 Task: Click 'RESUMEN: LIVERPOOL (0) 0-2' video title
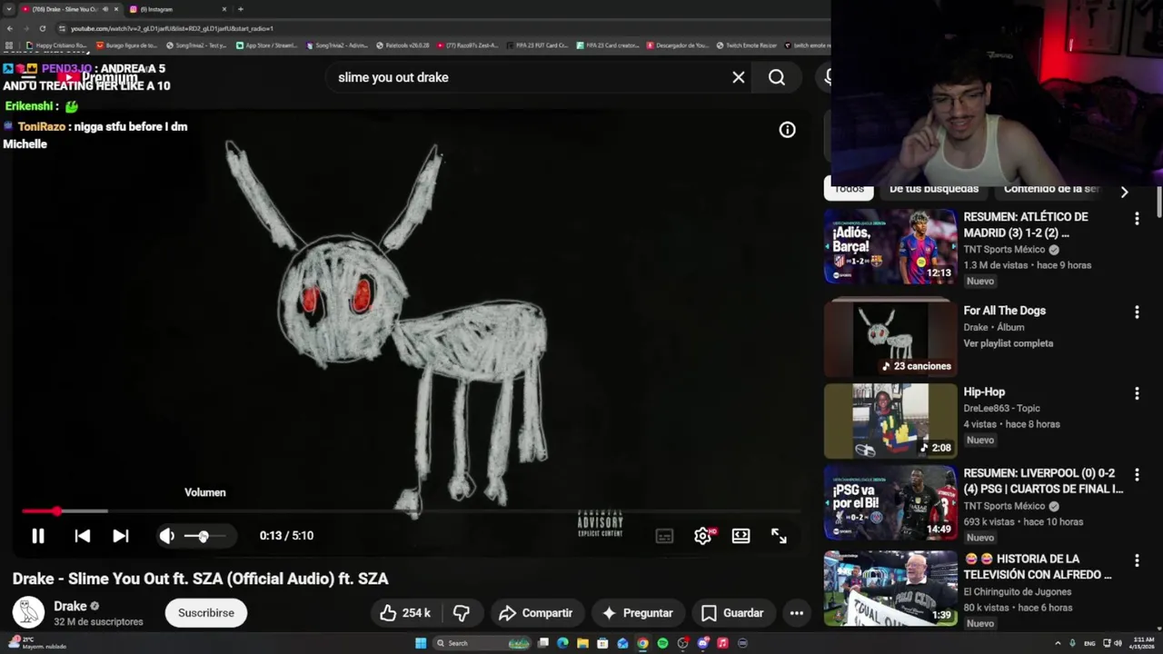(x=1043, y=481)
